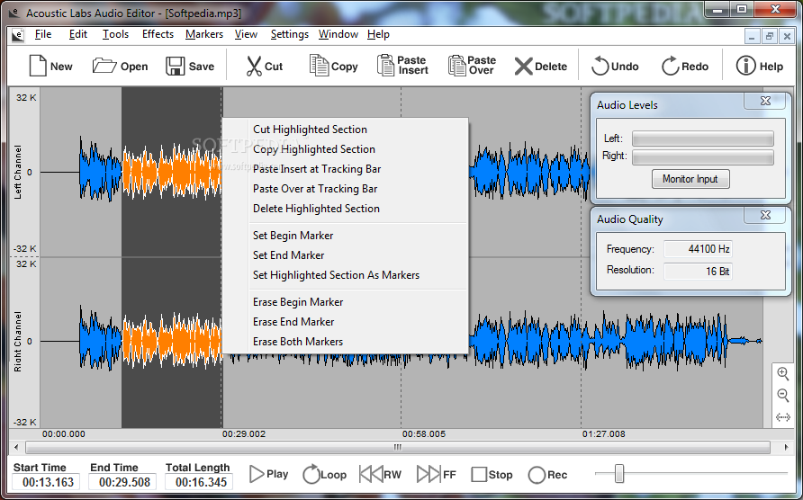Click the 00:58.005 timeline label
Viewport: 803px width, 500px height.
coord(423,434)
